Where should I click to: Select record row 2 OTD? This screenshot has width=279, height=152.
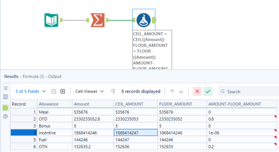pyautogui.click(x=143, y=119)
